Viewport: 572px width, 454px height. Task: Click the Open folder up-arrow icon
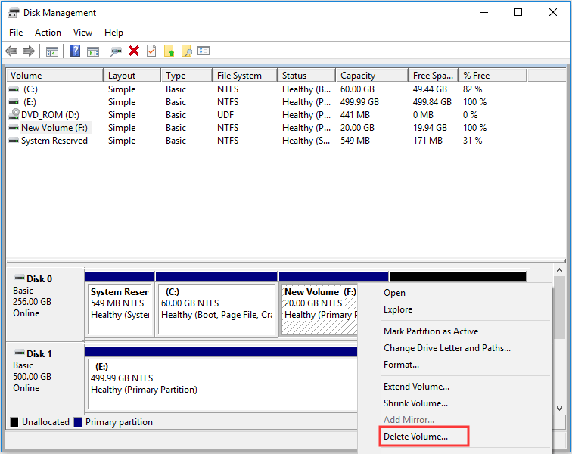point(169,51)
